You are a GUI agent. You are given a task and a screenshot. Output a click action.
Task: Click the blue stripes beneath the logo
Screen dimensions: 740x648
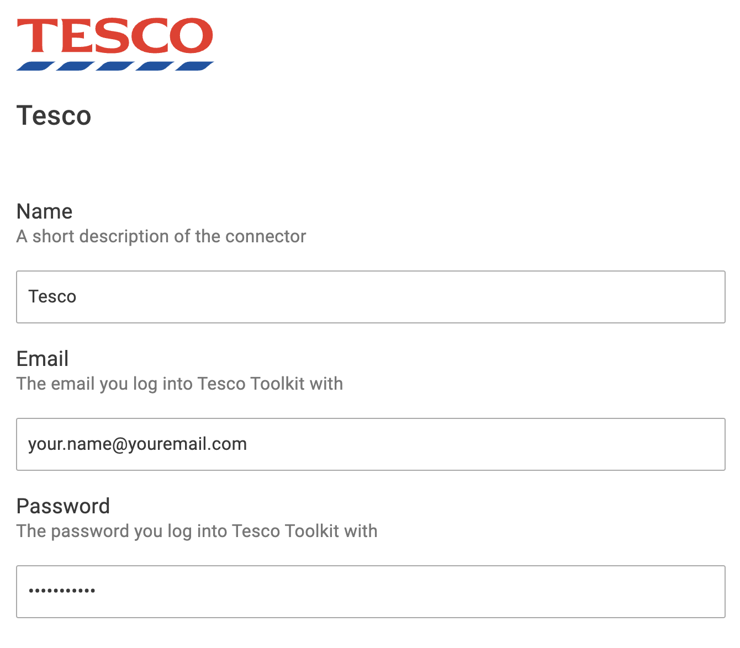click(x=115, y=66)
